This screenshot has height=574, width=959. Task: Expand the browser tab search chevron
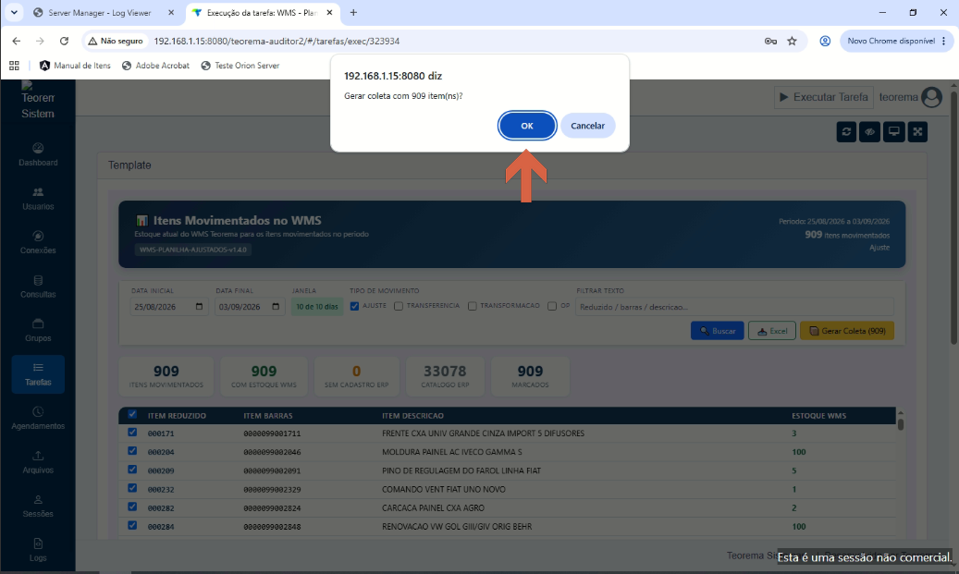14,12
